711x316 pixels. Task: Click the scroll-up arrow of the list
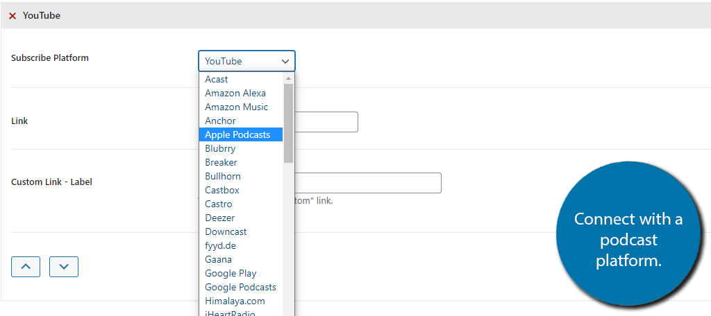point(288,78)
